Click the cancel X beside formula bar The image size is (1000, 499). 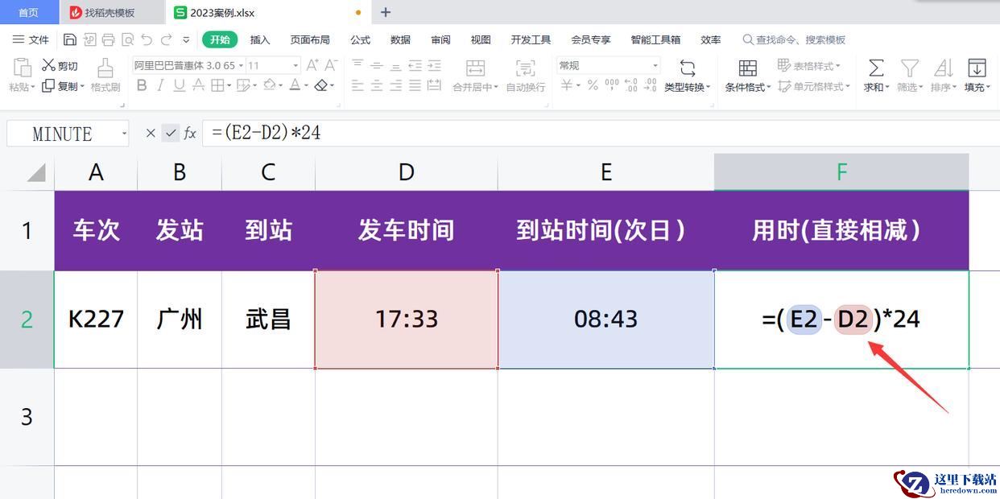151,133
